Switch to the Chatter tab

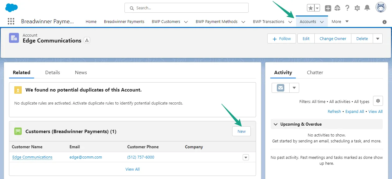(x=315, y=73)
